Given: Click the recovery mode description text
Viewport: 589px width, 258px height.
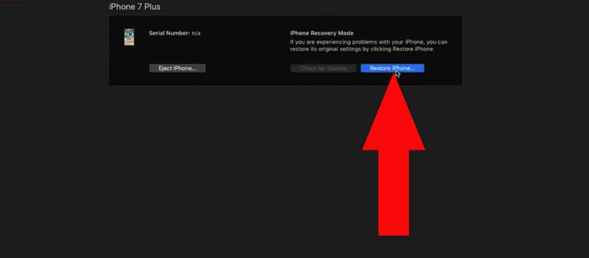Looking at the screenshot, I should point(369,45).
